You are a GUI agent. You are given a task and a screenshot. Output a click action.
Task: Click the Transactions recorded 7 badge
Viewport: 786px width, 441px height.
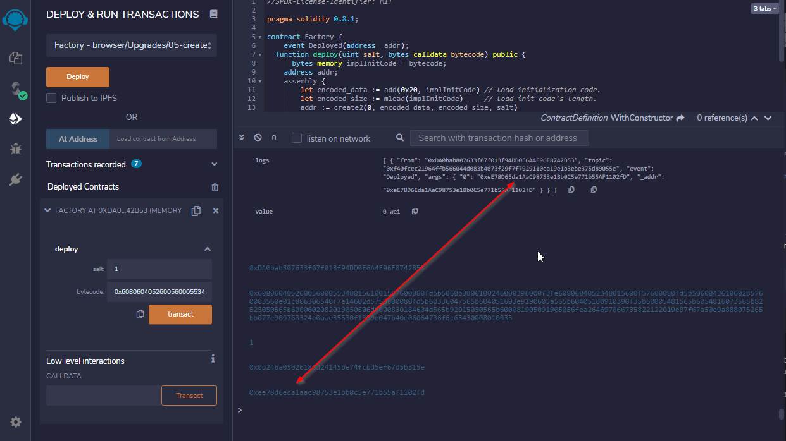pyautogui.click(x=136, y=164)
